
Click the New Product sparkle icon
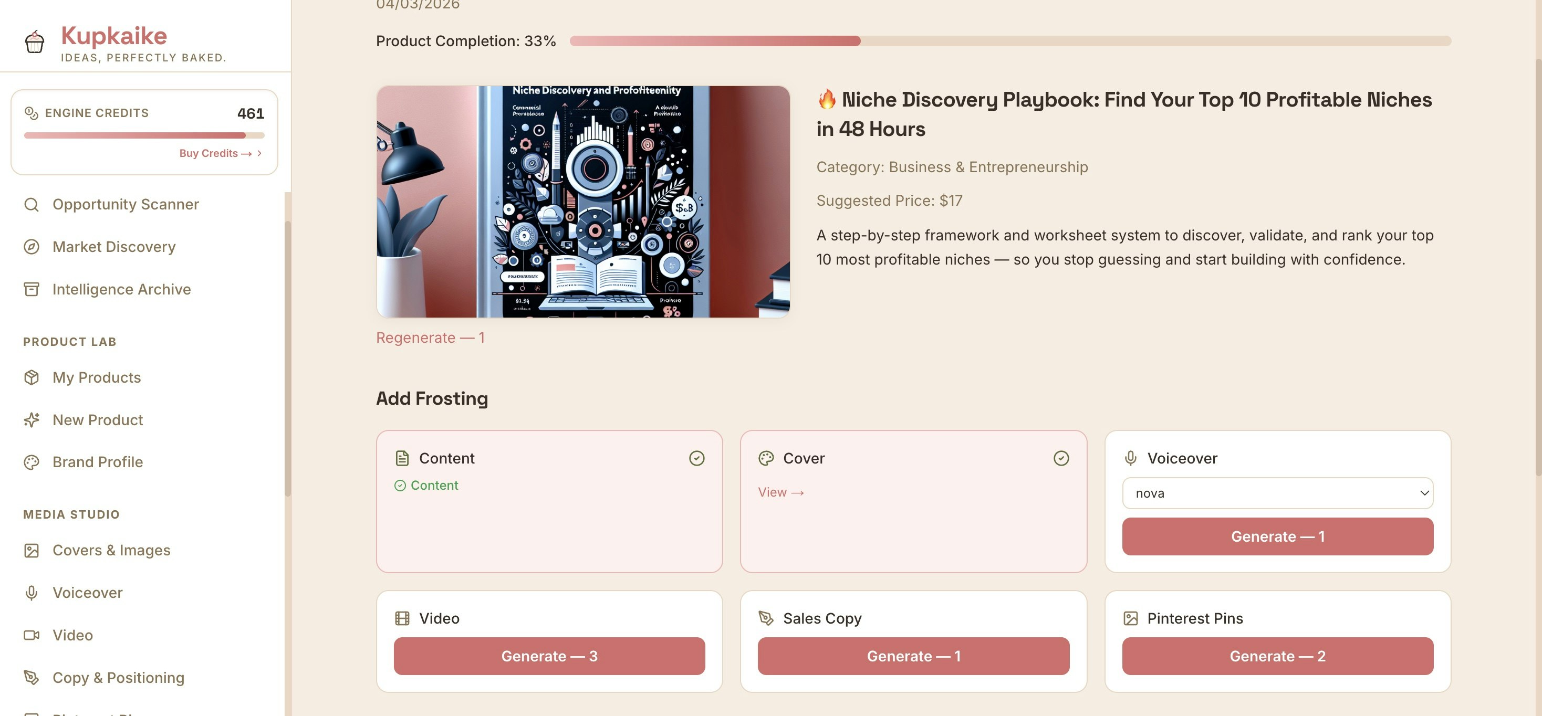(x=31, y=419)
